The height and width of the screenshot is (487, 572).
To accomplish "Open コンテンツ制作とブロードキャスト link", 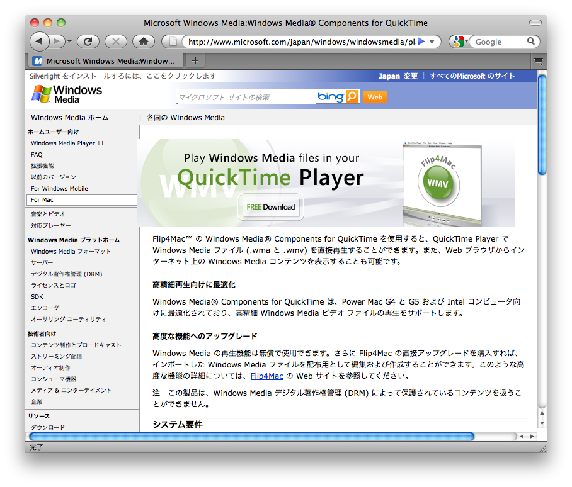I will click(76, 345).
